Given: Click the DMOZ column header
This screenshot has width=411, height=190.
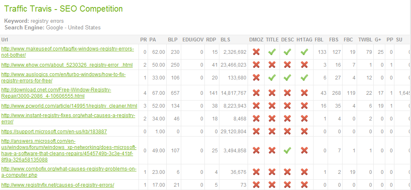Looking at the screenshot, I should (256, 40).
